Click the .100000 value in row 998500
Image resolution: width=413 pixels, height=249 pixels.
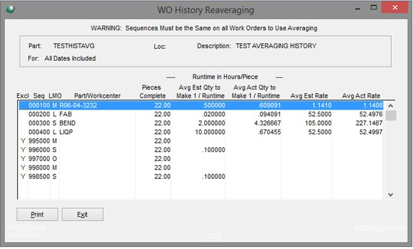[x=213, y=176]
